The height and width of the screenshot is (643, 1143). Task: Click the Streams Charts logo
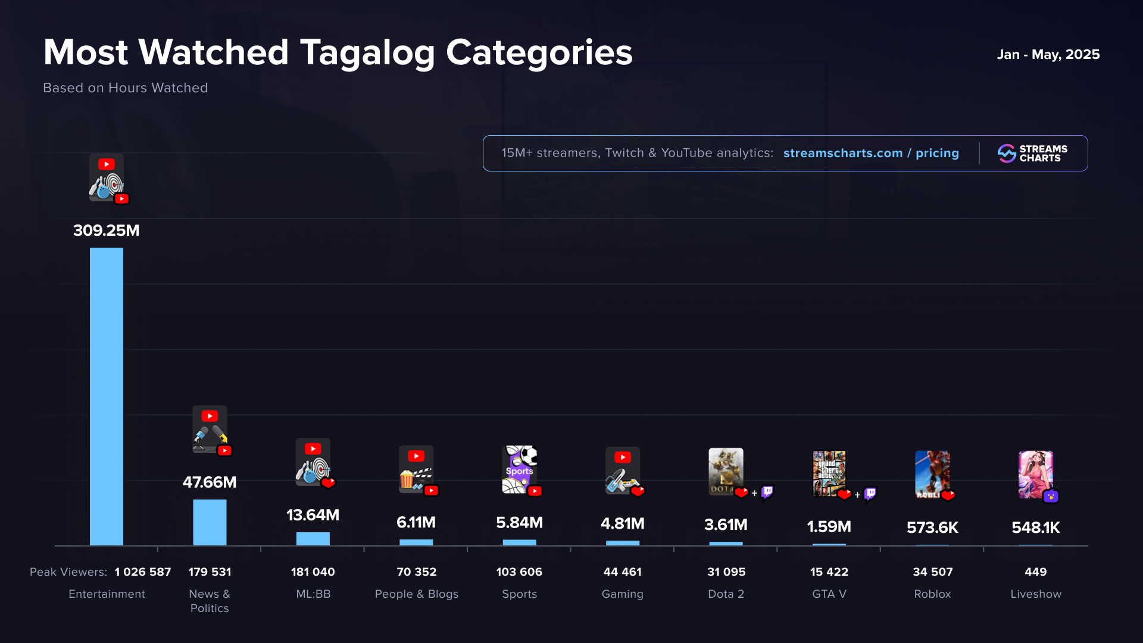pyautogui.click(x=1033, y=154)
